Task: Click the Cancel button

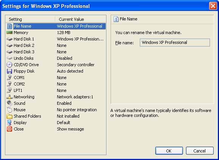Action: click(200, 151)
